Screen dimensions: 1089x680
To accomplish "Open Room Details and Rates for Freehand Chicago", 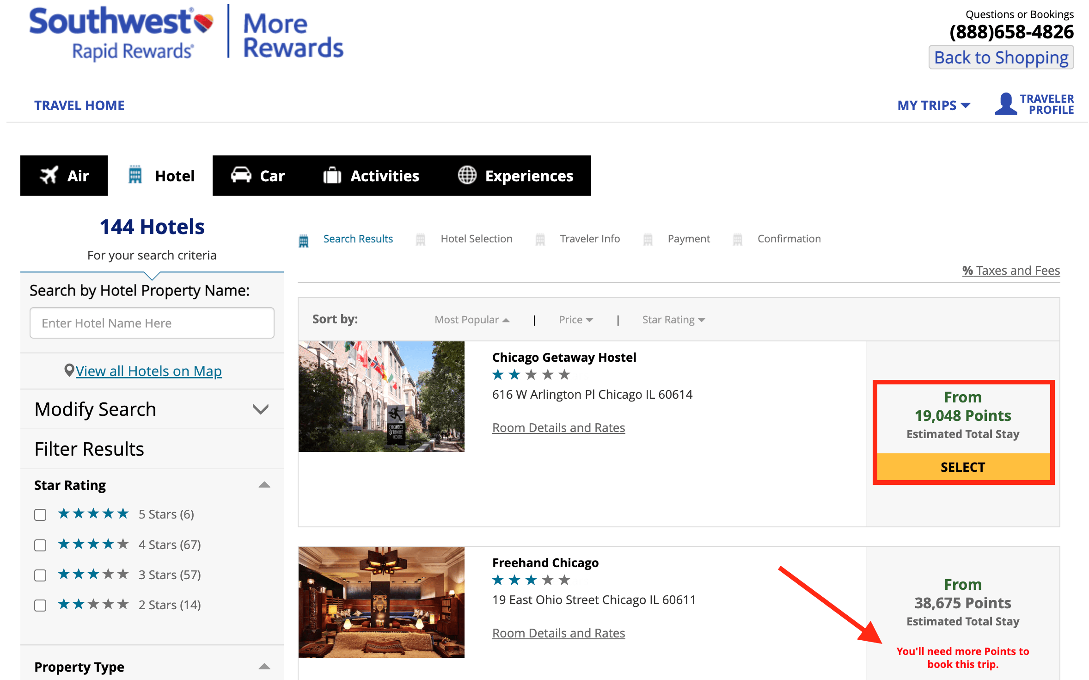I will [x=558, y=633].
